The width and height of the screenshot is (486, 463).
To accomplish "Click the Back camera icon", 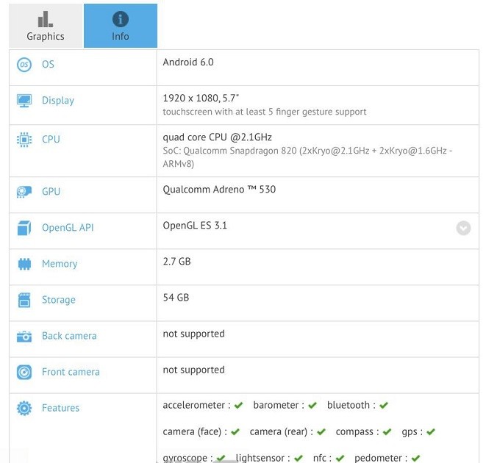I will pyautogui.click(x=24, y=337).
